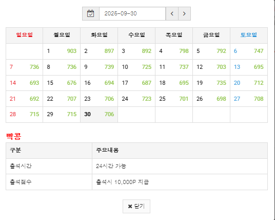The height and width of the screenshot is (220, 275).
Task: Click the 빡콩 red heading
Action: [x=14, y=136]
